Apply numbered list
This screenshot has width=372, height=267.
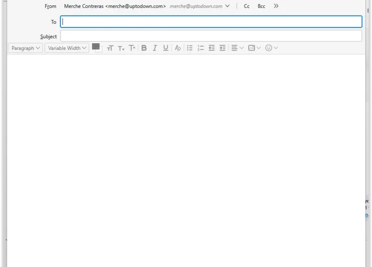coord(200,48)
